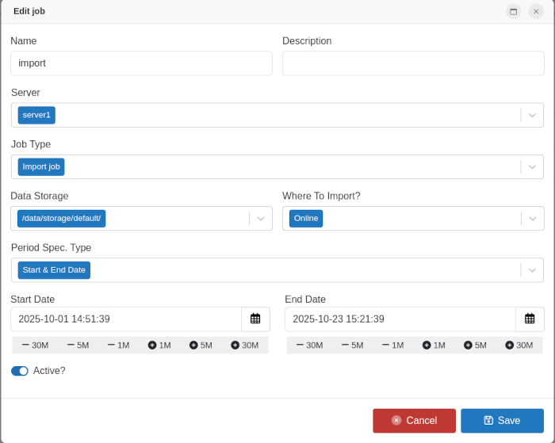Open the Start Date calendar picker
This screenshot has height=443, width=555.
point(255,319)
